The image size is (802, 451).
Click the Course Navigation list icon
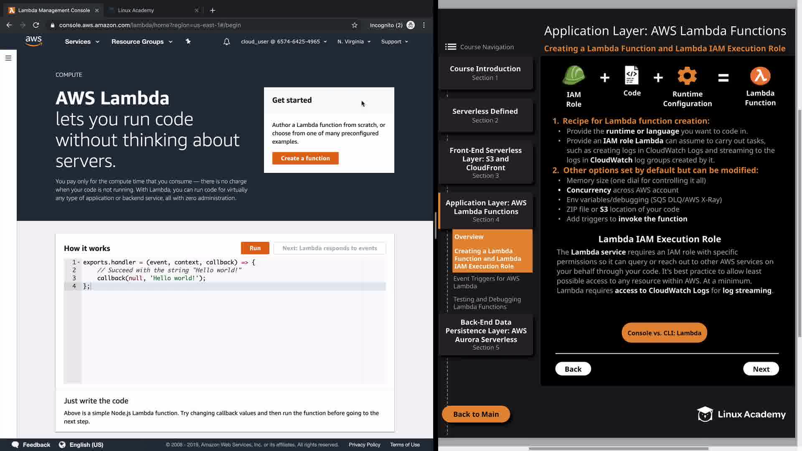pos(450,47)
